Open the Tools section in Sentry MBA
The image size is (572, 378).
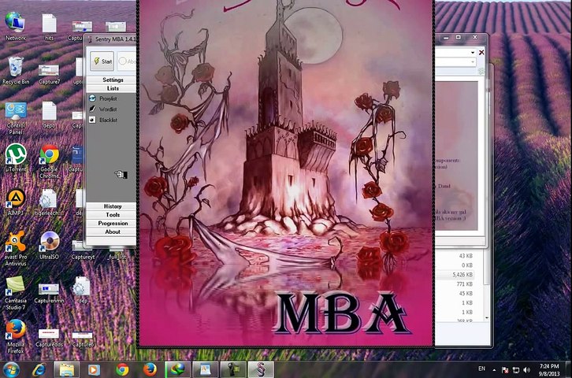coord(111,215)
